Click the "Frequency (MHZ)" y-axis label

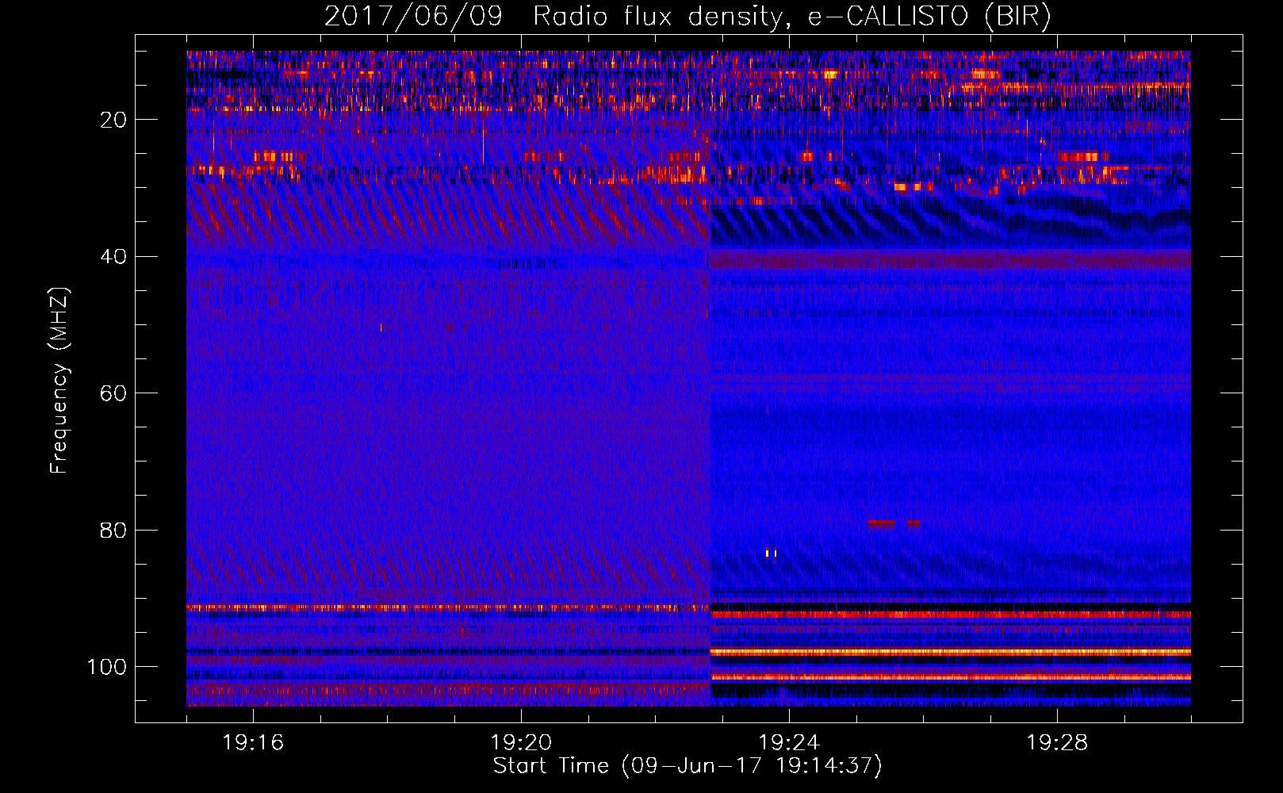click(60, 380)
